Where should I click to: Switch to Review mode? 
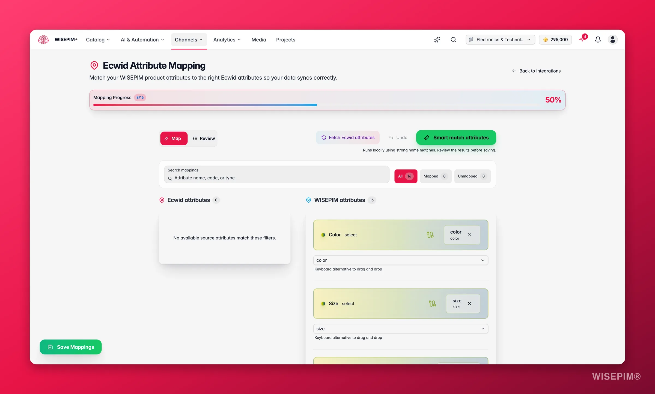coord(204,138)
